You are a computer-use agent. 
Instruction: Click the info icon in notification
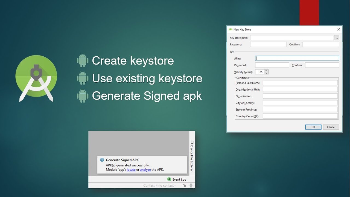pos(102,160)
